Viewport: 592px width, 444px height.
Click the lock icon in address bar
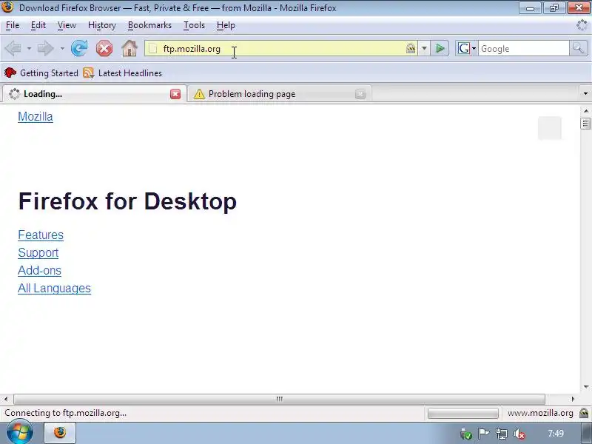pyautogui.click(x=411, y=48)
